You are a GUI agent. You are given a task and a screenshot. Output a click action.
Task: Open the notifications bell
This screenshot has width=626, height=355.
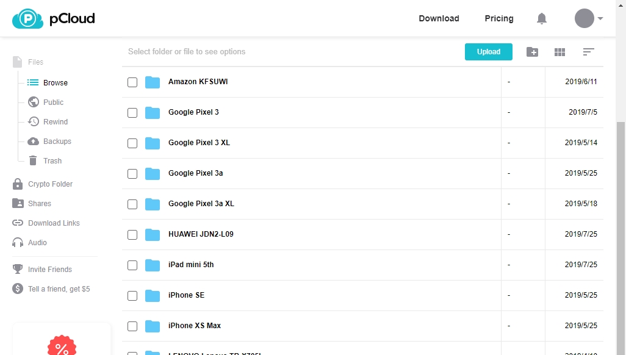point(542,18)
